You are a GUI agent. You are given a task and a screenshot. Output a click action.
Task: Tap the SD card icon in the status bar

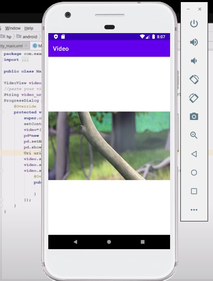tap(63, 37)
